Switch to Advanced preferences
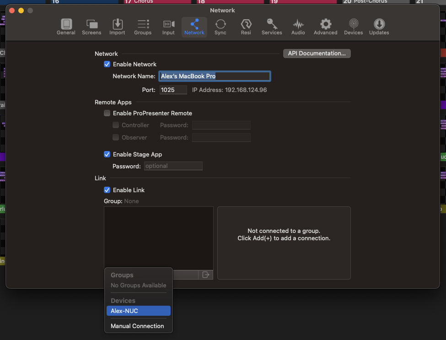Image resolution: width=446 pixels, height=340 pixels. (x=326, y=27)
